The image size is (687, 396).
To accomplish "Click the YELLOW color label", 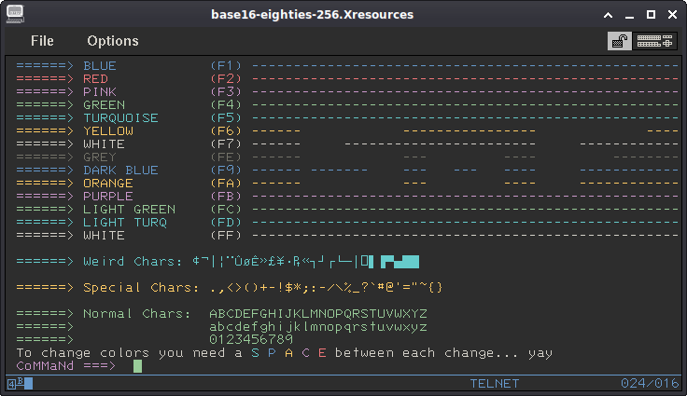I will click(x=108, y=130).
